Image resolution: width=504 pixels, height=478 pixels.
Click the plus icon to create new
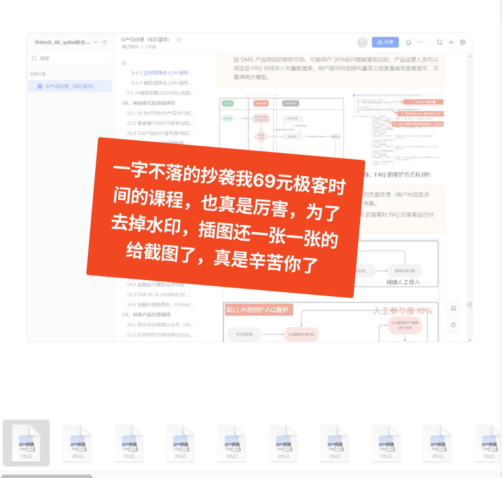tap(451, 42)
